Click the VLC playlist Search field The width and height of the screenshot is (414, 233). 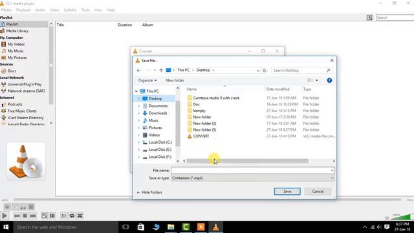pyautogui.click(x=395, y=17)
